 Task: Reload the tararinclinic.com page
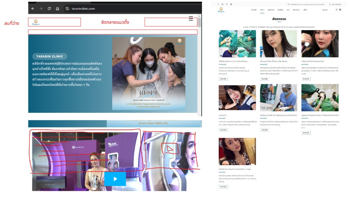click(49, 9)
